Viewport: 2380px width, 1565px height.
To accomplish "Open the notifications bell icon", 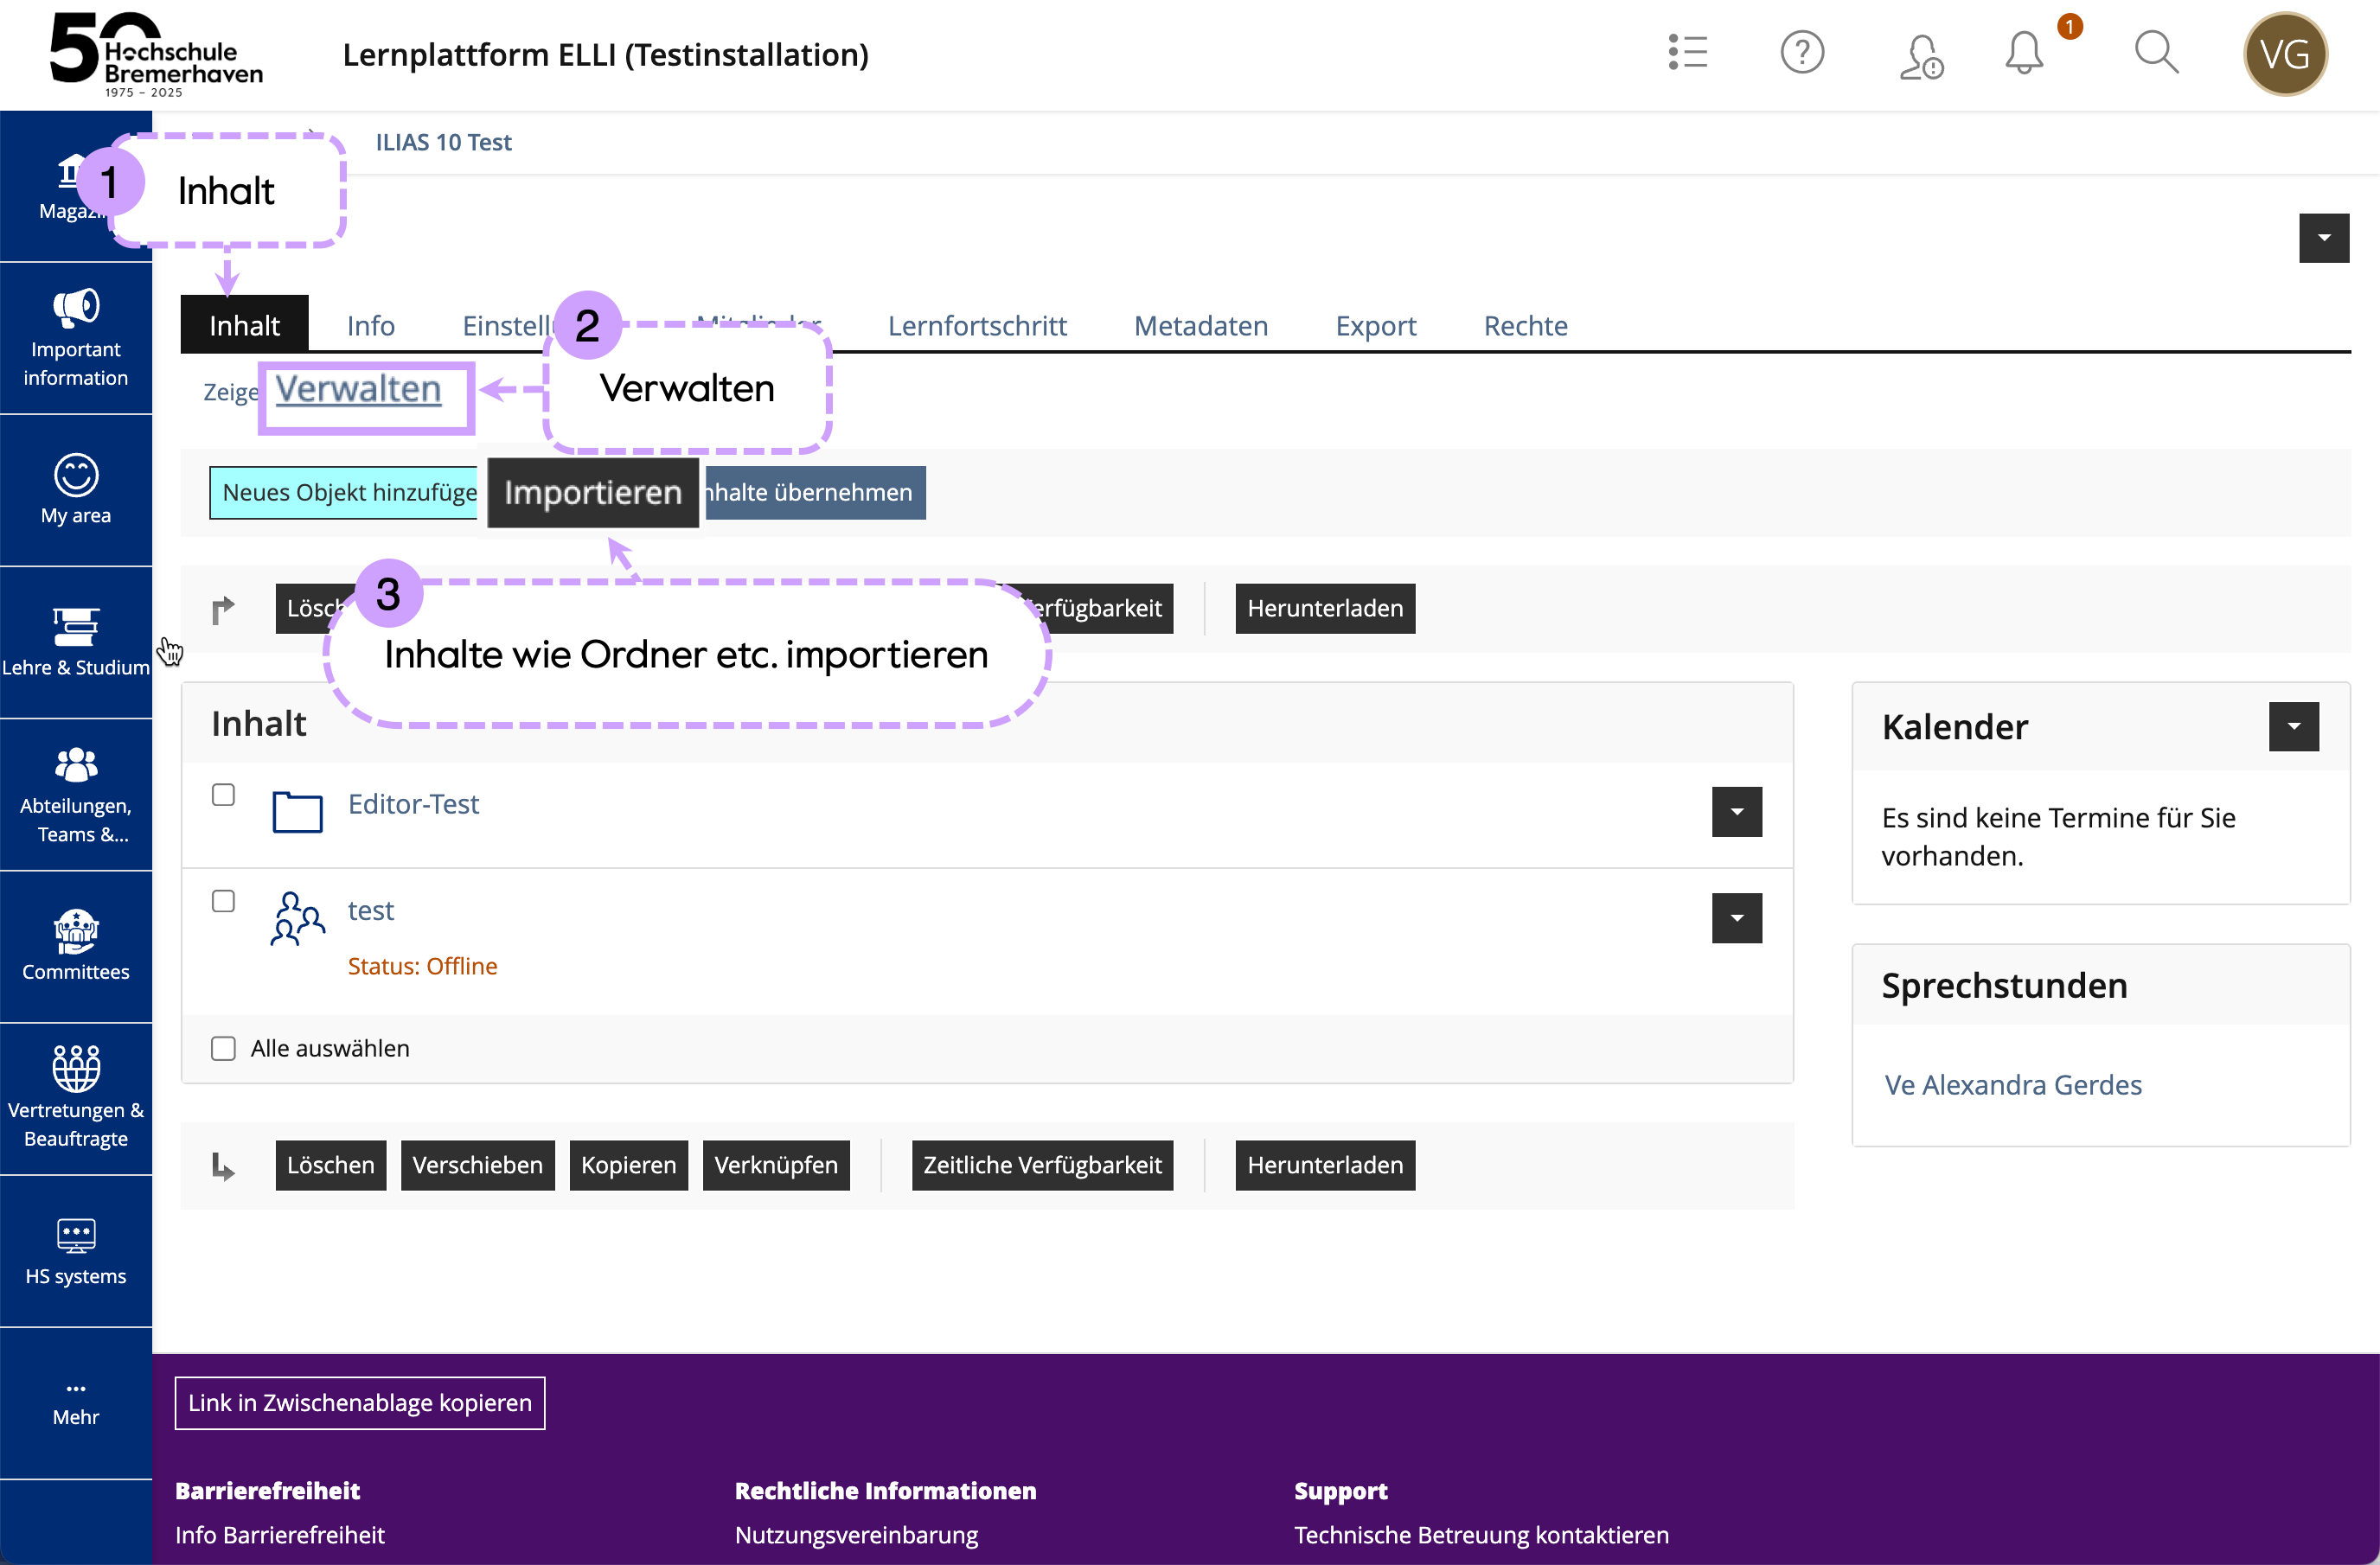I will click(x=2023, y=53).
